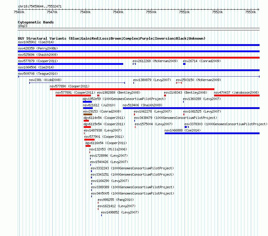Screen dimensions: 268x236
Task: Click the esv2612268 (McKernan2009) label
Action: click(x=155, y=61)
